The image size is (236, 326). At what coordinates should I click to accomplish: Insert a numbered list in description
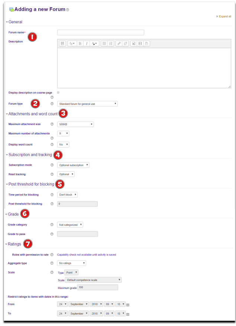click(111, 44)
